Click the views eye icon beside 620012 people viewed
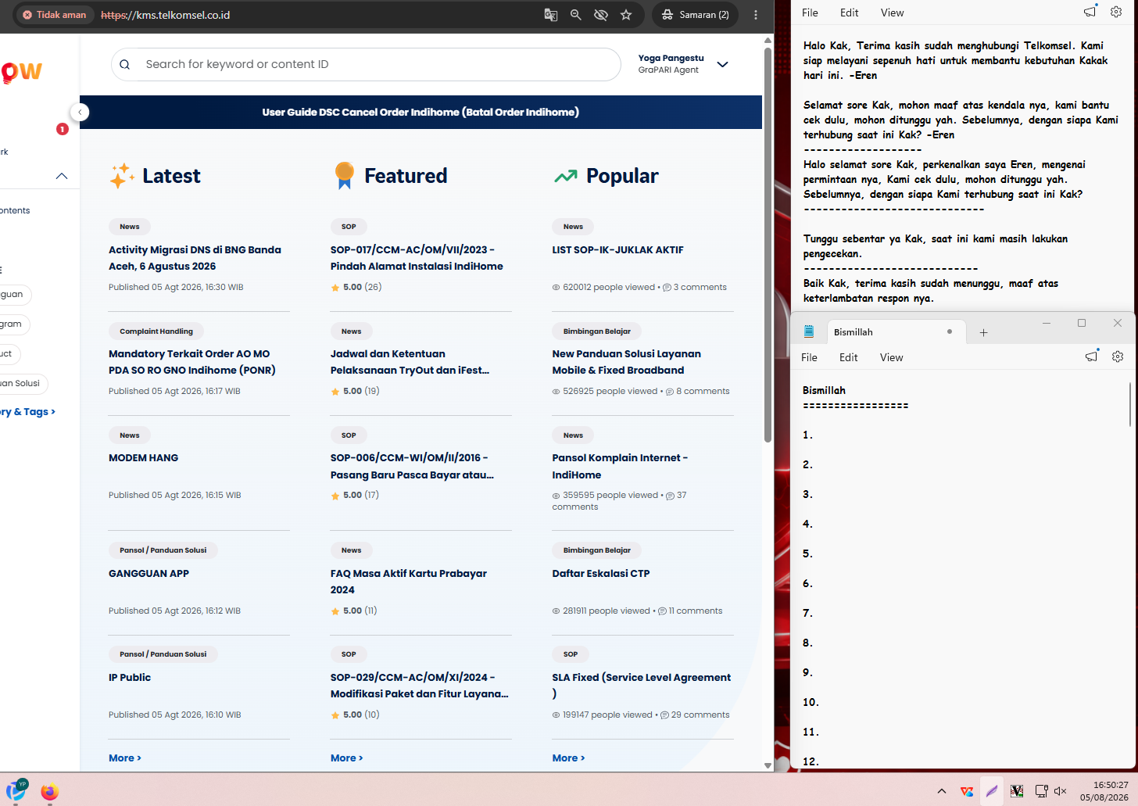 (x=556, y=288)
